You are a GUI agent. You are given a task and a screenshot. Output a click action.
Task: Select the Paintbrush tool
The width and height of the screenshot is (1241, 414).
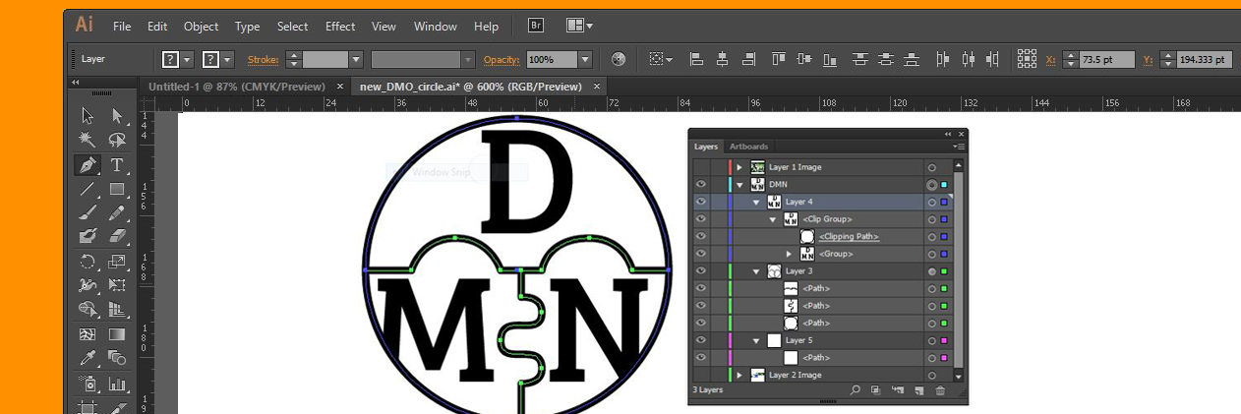point(88,212)
